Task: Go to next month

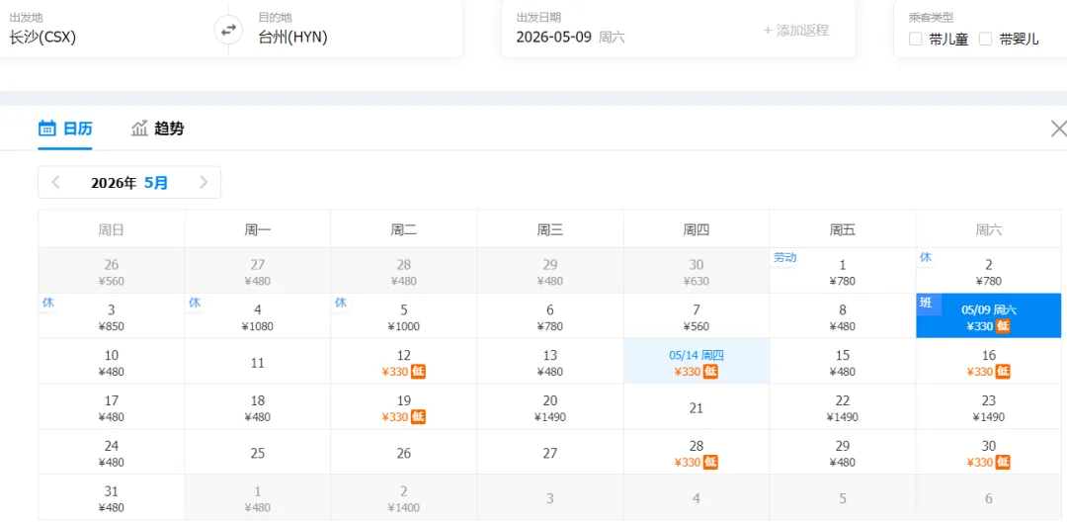Action: 204,182
